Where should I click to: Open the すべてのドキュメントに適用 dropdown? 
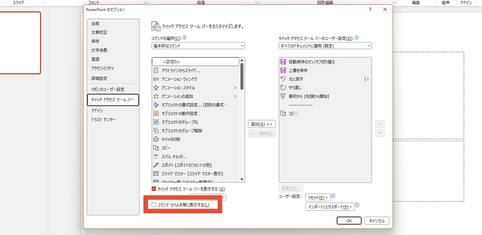pos(325,46)
